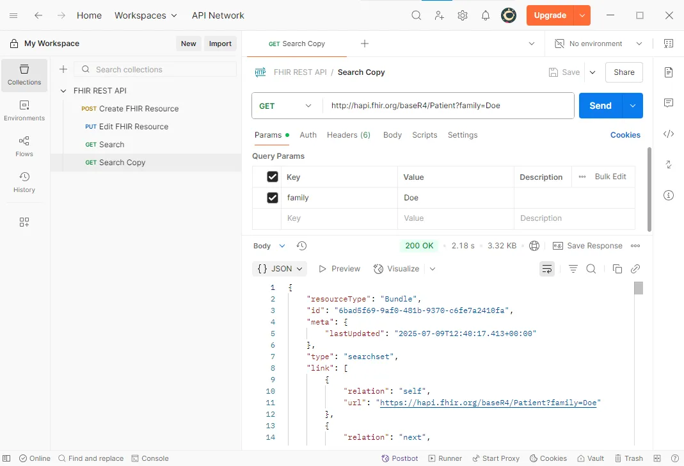Click the New button
This screenshot has width=684, height=466.
[189, 44]
